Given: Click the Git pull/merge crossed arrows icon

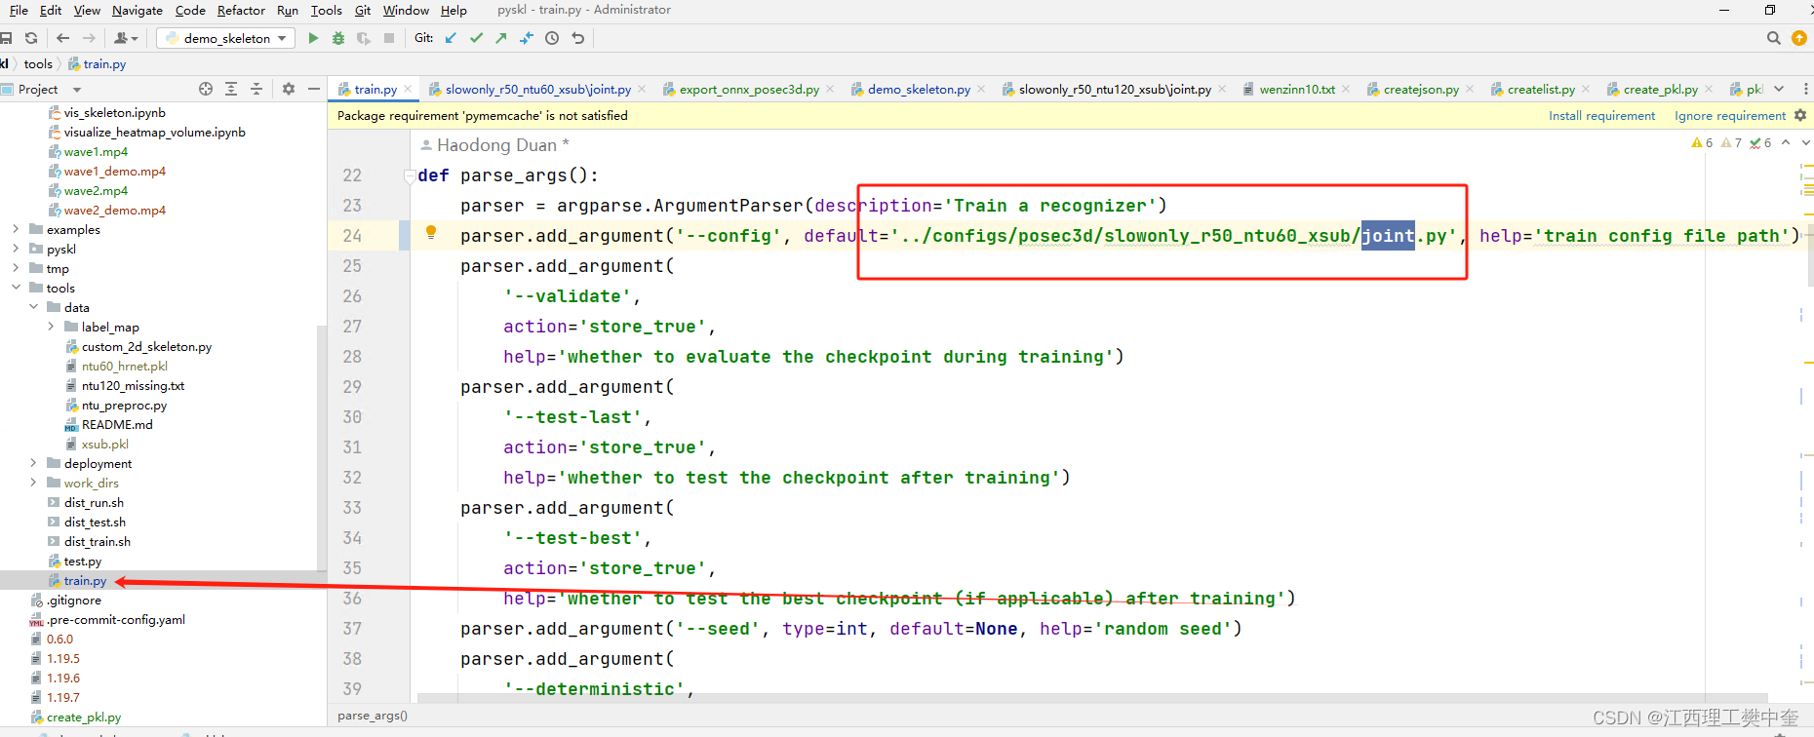Looking at the screenshot, I should click(527, 38).
